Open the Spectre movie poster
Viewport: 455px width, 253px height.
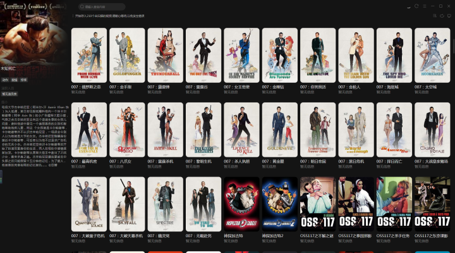tap(166, 204)
